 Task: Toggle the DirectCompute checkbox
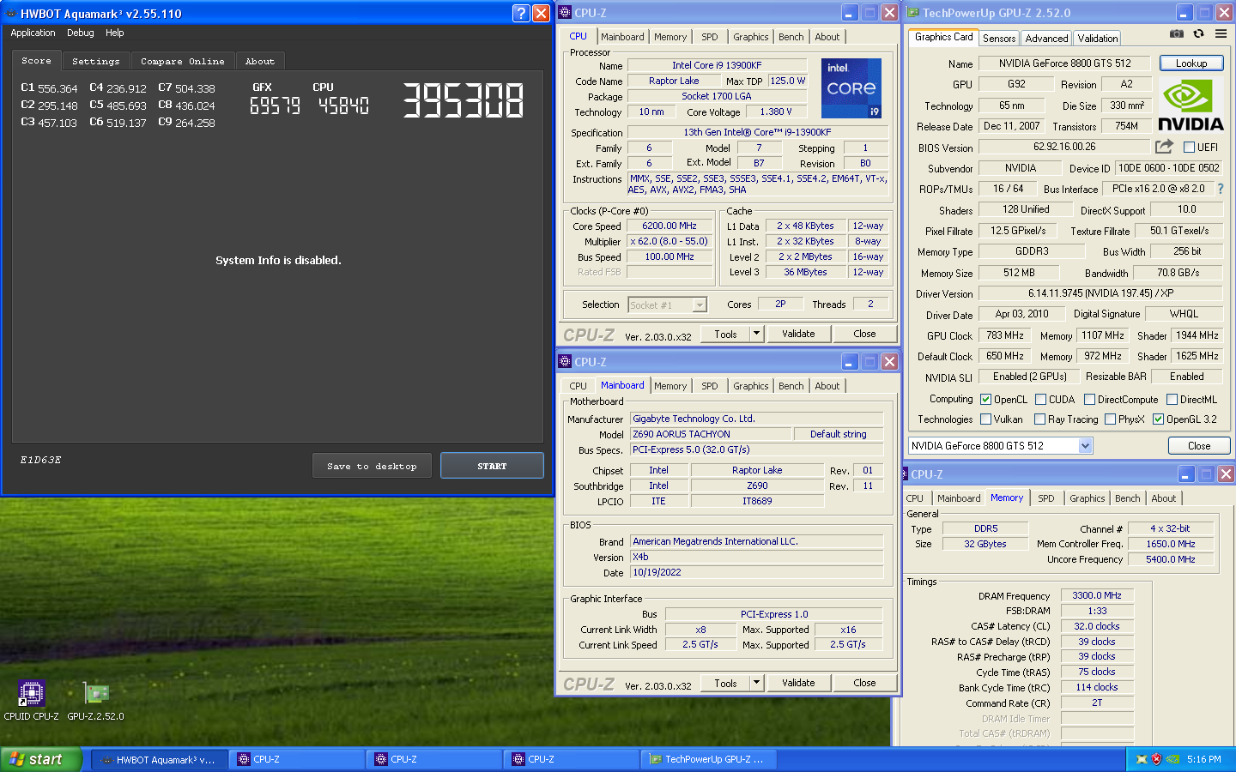1089,399
